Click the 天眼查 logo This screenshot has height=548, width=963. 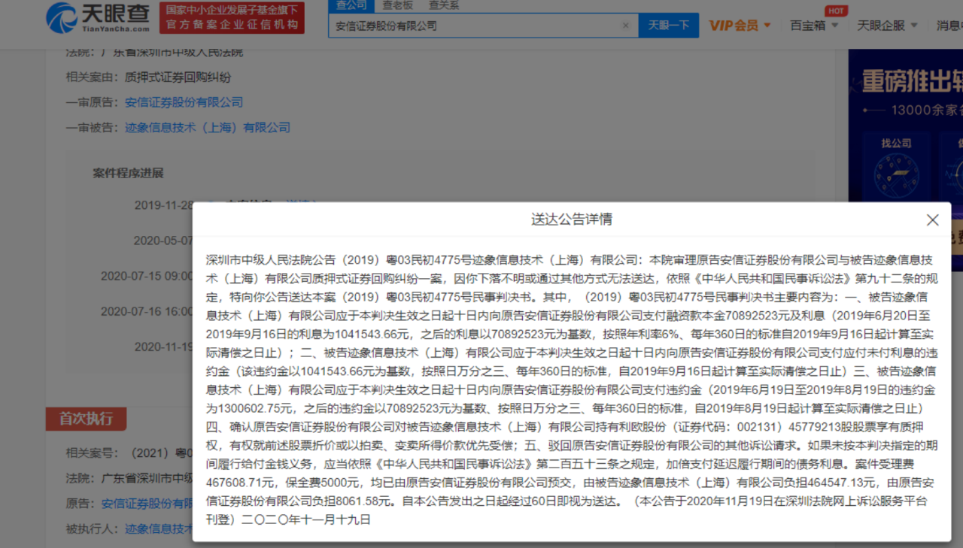pos(98,17)
